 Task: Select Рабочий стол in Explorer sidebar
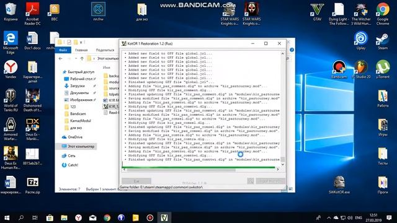tap(80, 79)
